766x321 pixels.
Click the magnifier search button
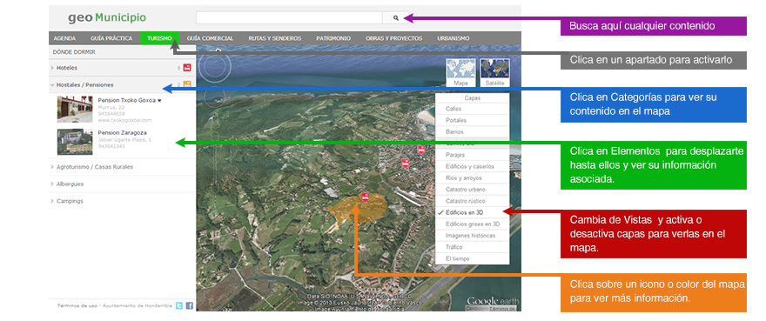click(x=396, y=18)
